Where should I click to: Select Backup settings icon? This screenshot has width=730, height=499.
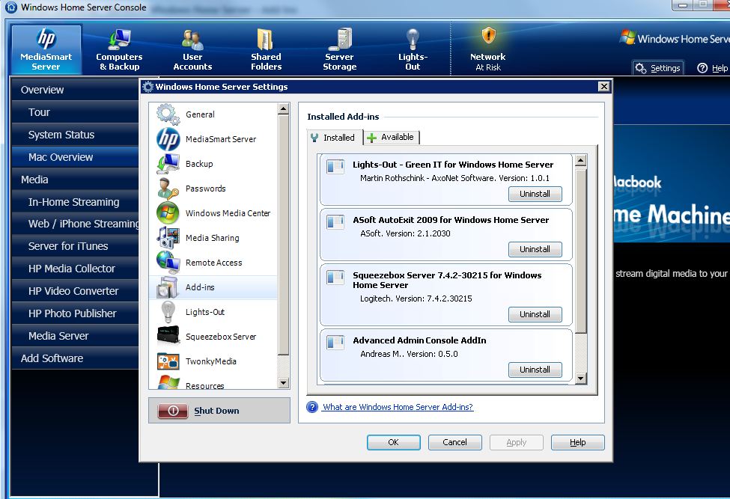[x=168, y=164]
